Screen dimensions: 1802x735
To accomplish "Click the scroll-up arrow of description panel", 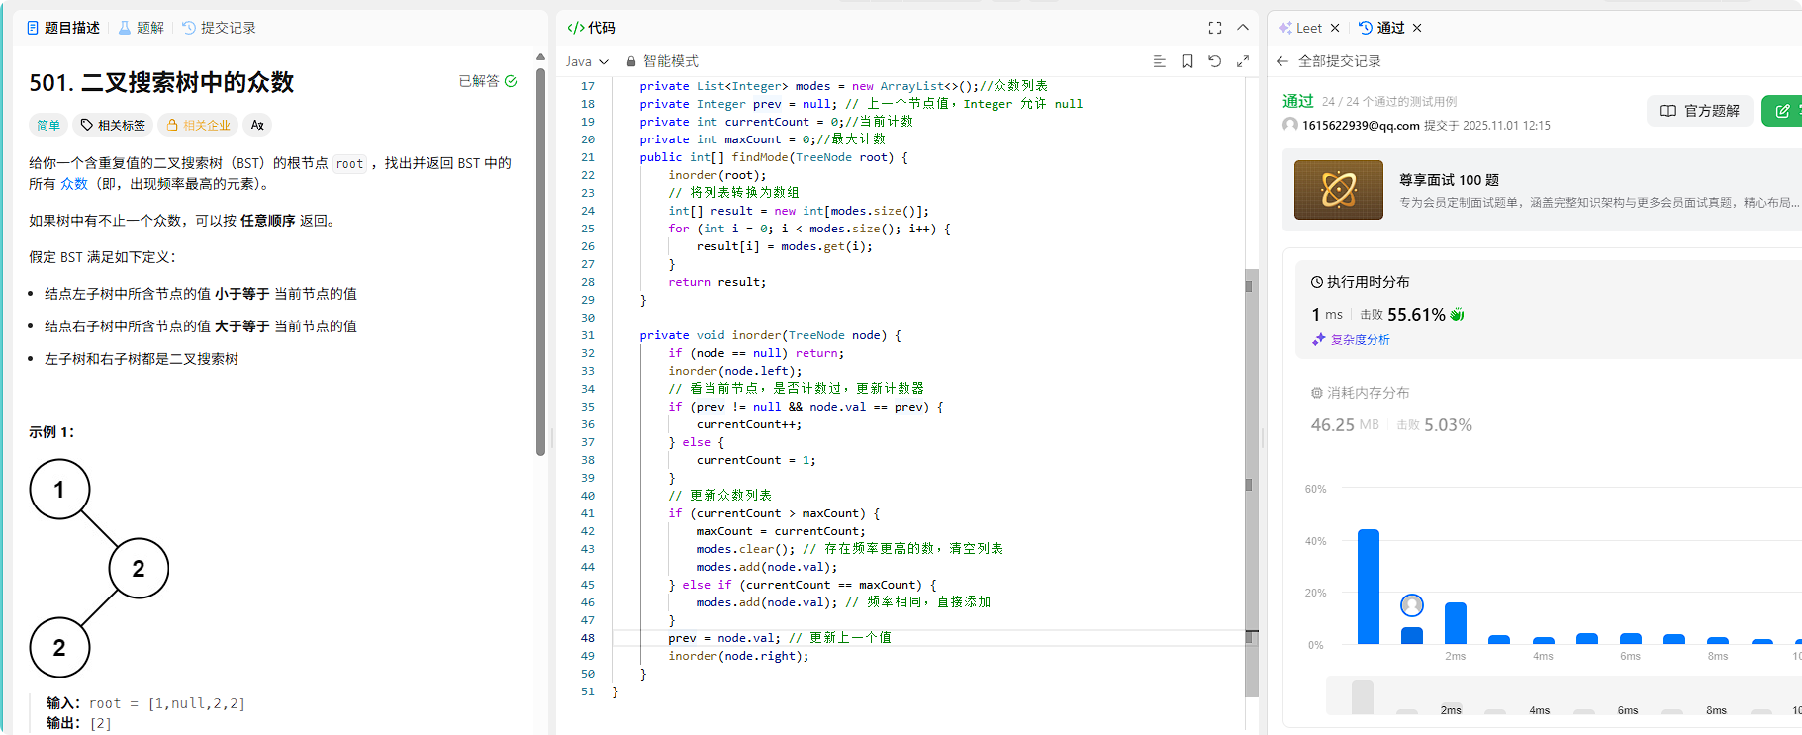I will click(540, 57).
